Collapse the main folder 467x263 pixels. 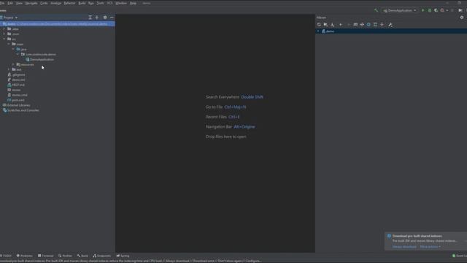coord(9,44)
